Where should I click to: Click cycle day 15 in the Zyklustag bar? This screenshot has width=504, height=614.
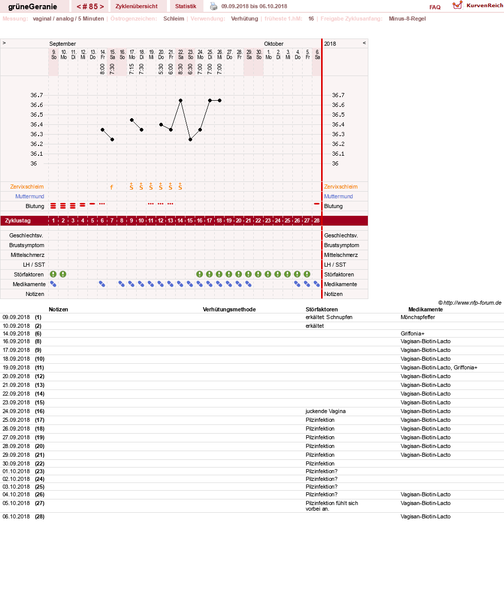tap(190, 221)
